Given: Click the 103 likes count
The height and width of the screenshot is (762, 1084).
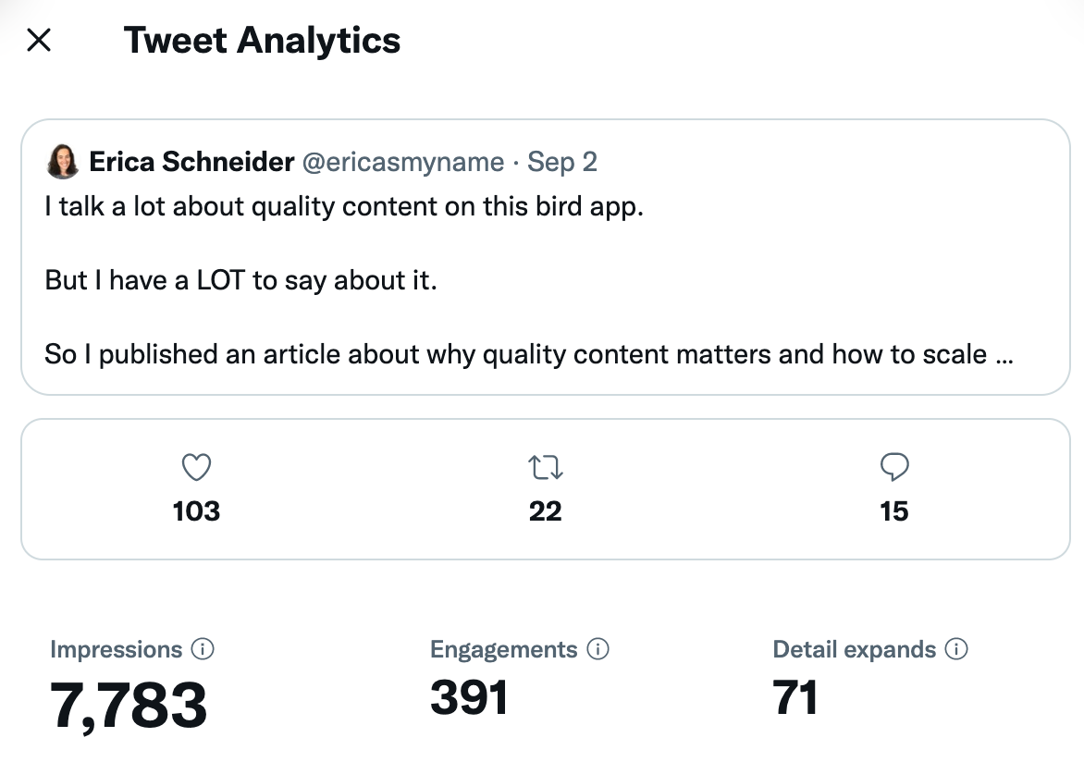Looking at the screenshot, I should tap(196, 511).
